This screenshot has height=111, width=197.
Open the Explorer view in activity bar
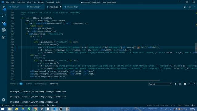coord(3,8)
